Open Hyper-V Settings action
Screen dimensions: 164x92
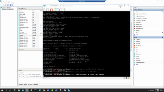click(x=140, y=16)
